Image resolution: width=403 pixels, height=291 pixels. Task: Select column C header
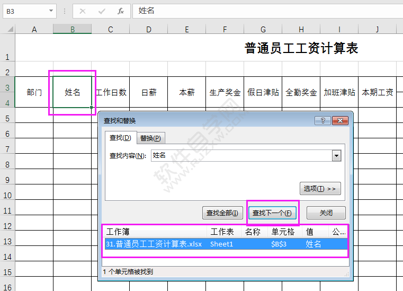coord(111,29)
